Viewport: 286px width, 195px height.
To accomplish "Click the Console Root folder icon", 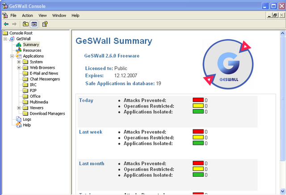I will click(x=5, y=33).
